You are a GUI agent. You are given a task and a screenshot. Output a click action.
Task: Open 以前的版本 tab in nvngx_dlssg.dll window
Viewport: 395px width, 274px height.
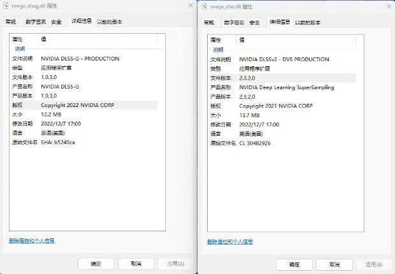click(x=110, y=22)
